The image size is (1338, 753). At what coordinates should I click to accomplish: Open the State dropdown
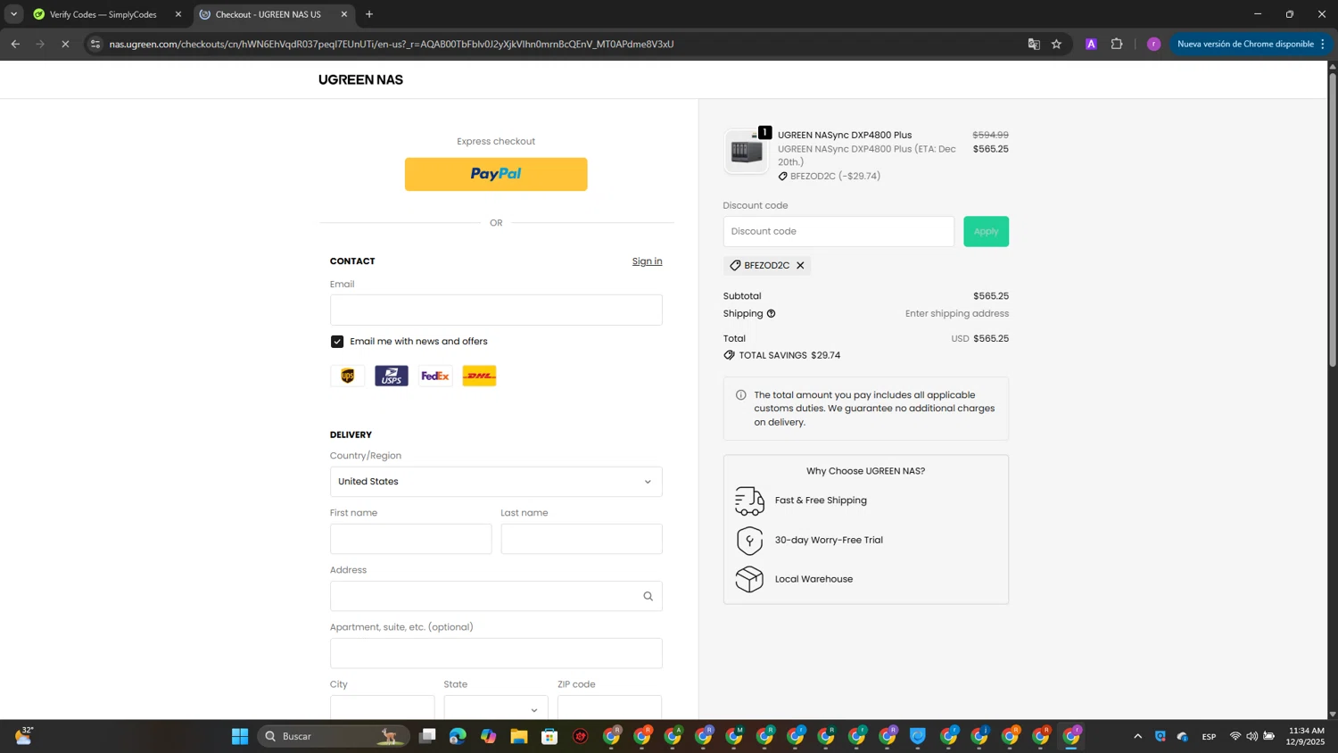(x=496, y=707)
